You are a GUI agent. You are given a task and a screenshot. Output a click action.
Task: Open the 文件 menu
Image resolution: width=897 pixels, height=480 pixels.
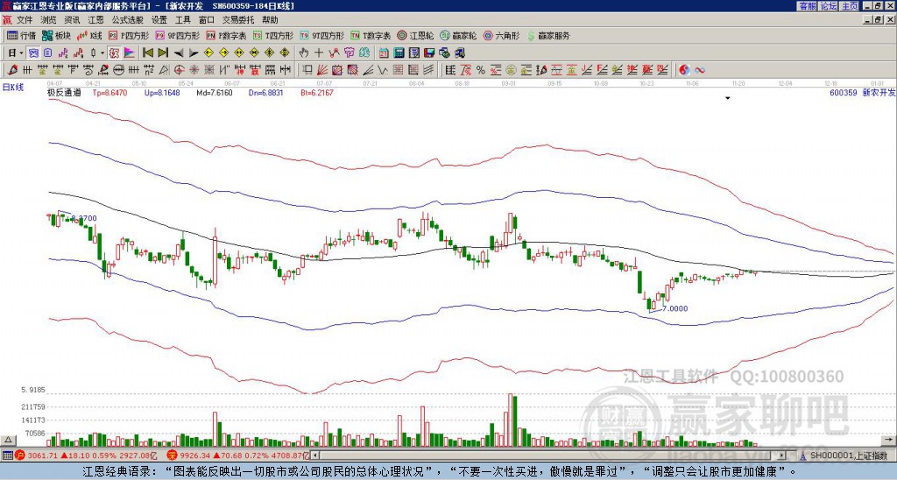pyautogui.click(x=25, y=20)
